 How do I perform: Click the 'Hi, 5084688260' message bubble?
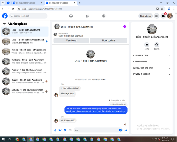pos(68,120)
